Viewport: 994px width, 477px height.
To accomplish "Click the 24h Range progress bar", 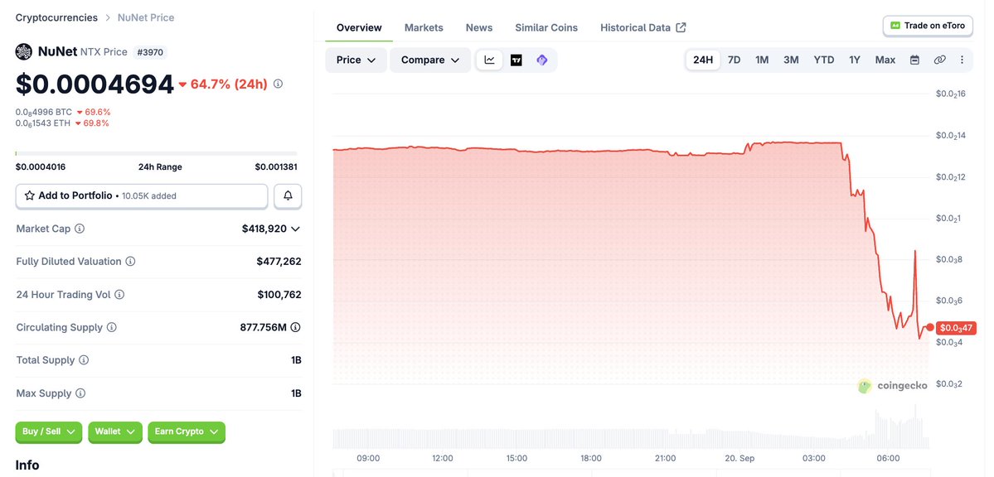I will tap(157, 153).
